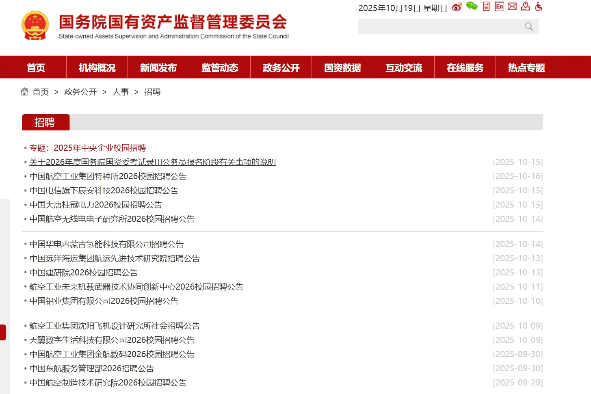Image resolution: width=591 pixels, height=394 pixels.
Task: Go to 人事 in the breadcrumb
Action: click(121, 92)
